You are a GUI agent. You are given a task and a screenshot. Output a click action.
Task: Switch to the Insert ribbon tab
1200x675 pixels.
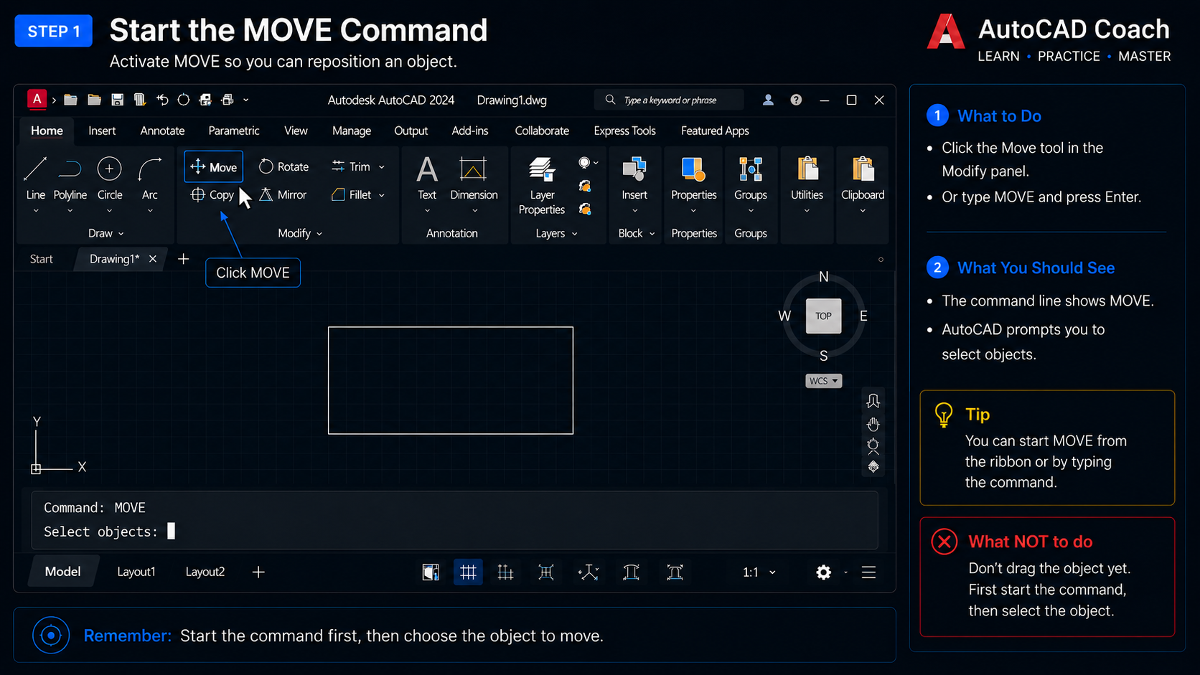click(102, 131)
